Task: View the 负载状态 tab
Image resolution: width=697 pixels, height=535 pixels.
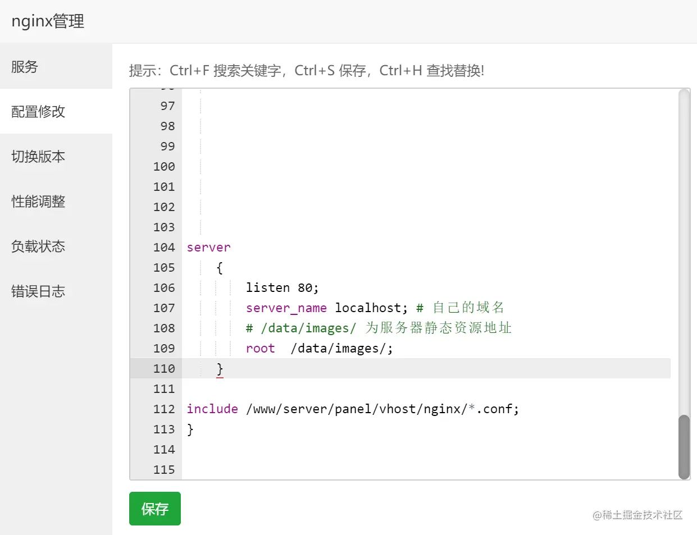Action: 56,246
